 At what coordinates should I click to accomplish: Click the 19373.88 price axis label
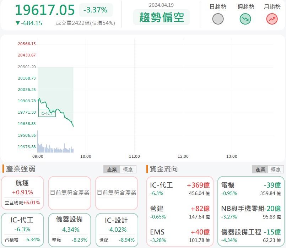coord(27,147)
